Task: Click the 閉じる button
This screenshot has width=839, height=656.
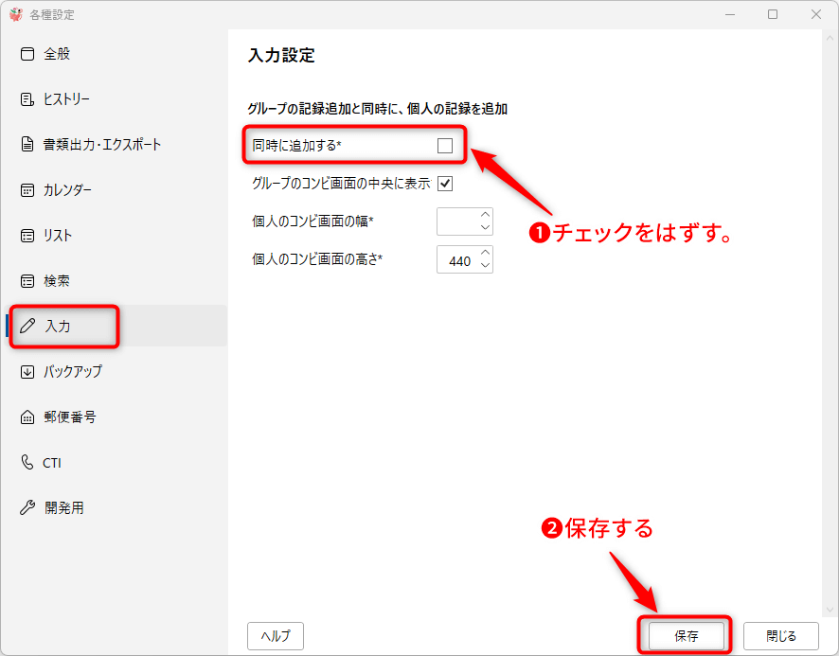Action: pyautogui.click(x=781, y=636)
